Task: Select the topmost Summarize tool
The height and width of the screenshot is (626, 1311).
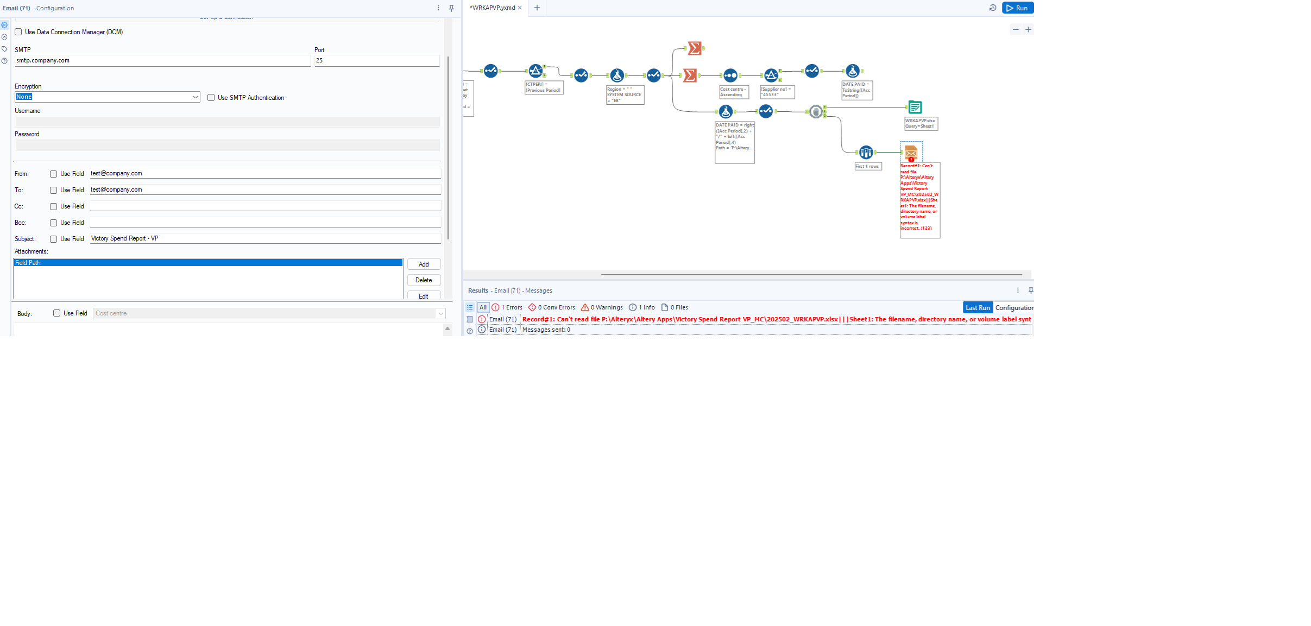Action: click(694, 48)
